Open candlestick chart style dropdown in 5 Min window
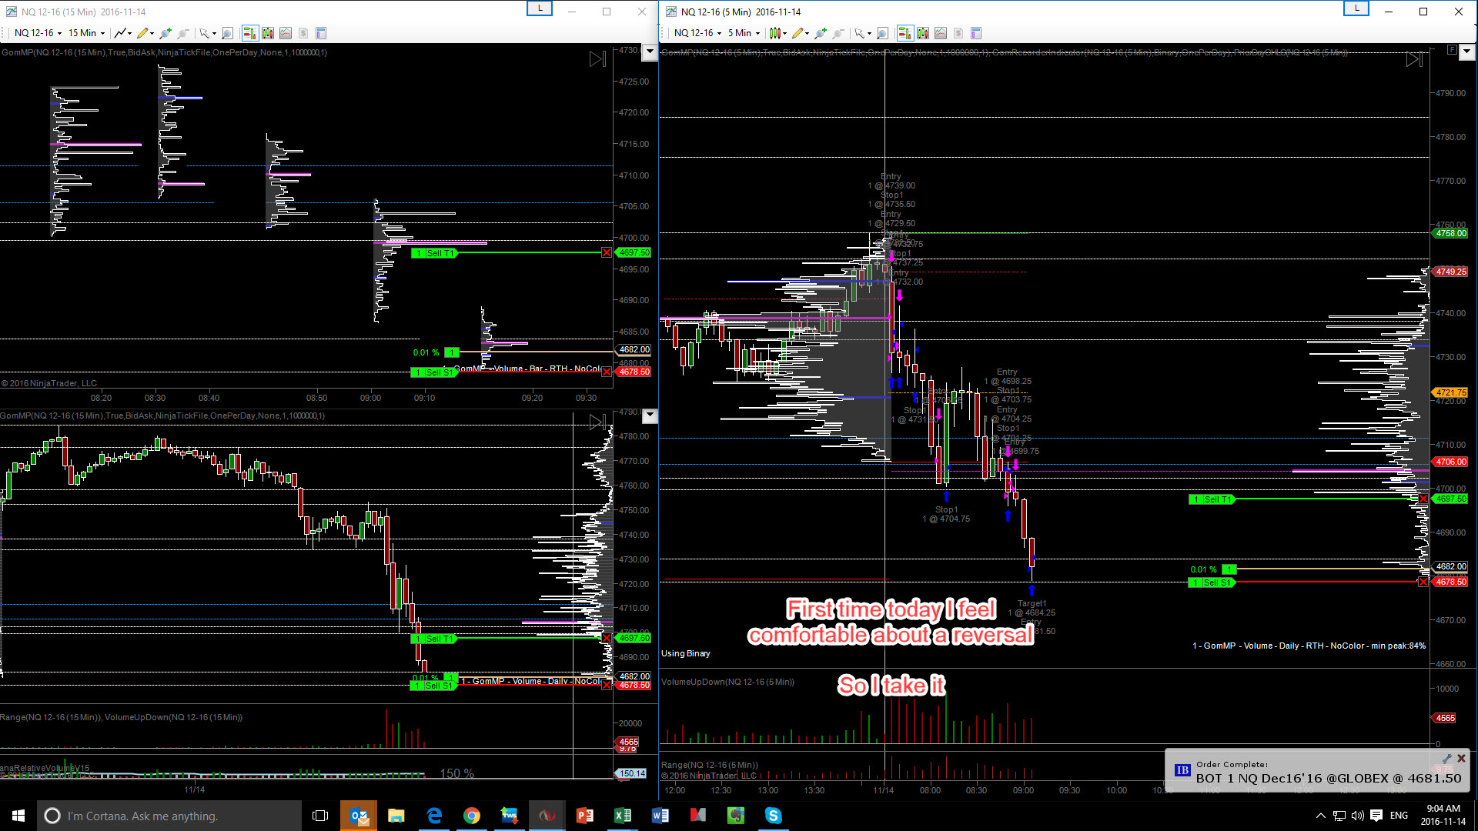 pyautogui.click(x=777, y=33)
